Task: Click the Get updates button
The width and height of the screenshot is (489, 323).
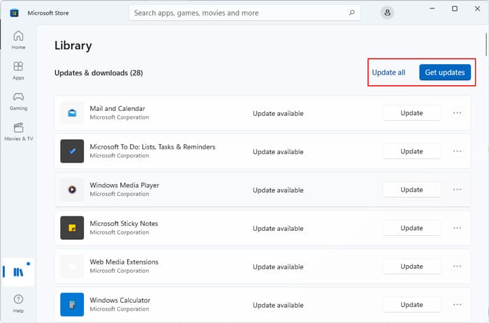Action: click(445, 73)
